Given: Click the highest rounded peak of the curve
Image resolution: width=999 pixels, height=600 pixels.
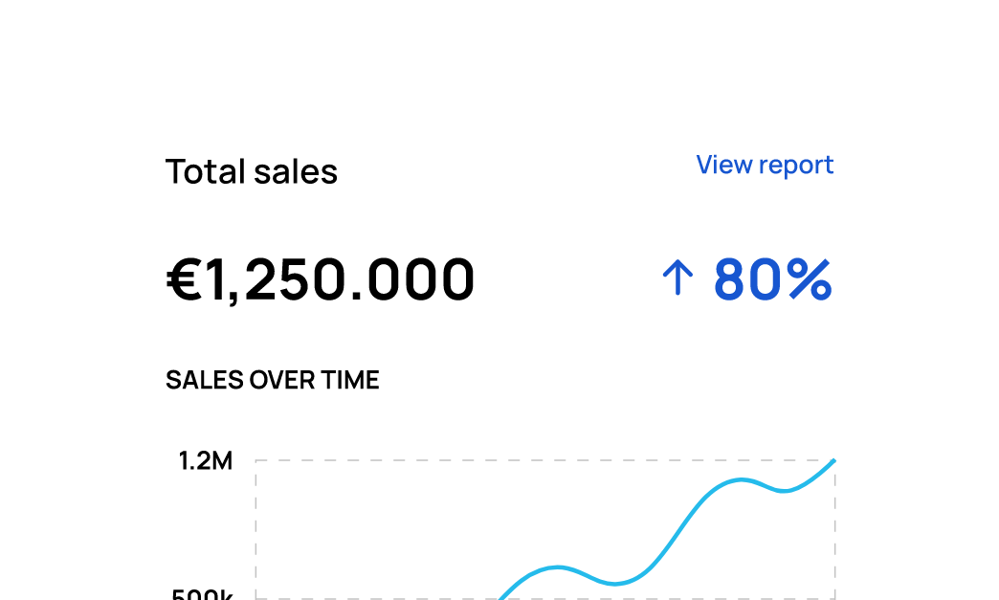Looking at the screenshot, I should coord(742,479).
